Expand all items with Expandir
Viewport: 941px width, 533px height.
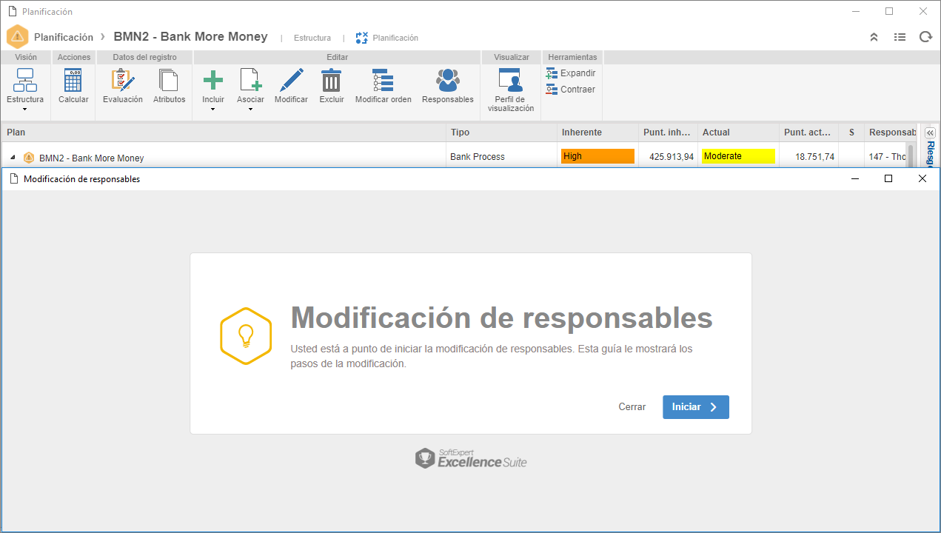[571, 73]
